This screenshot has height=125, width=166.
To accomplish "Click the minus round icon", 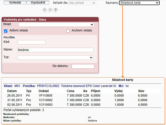I will (50, 10).
